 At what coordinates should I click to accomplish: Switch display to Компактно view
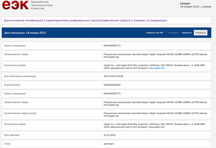coord(187,33)
